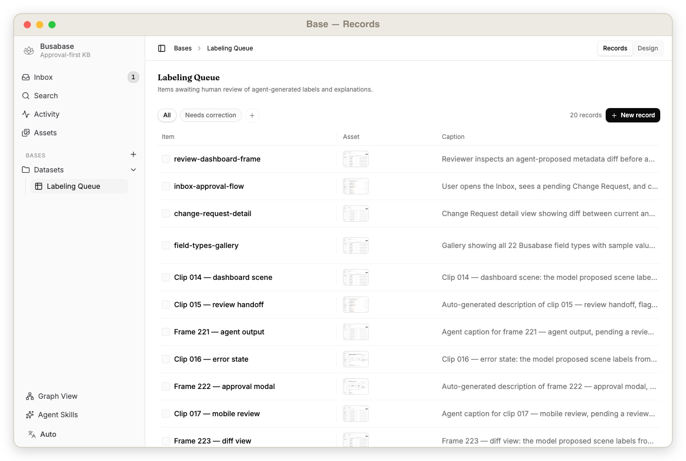Click the Search magnifier icon
Viewport: 686px width, 461px height.
[x=26, y=96]
